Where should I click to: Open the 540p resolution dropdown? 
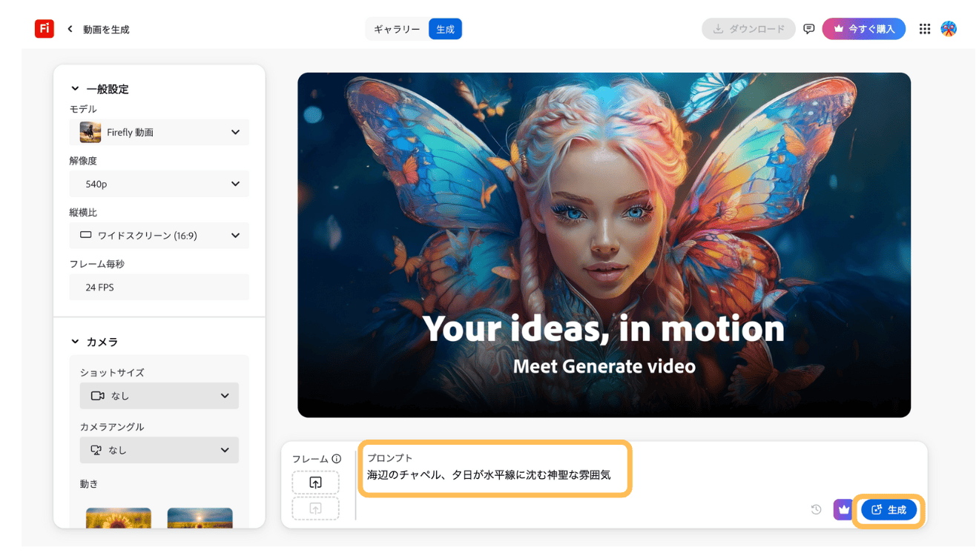point(159,184)
